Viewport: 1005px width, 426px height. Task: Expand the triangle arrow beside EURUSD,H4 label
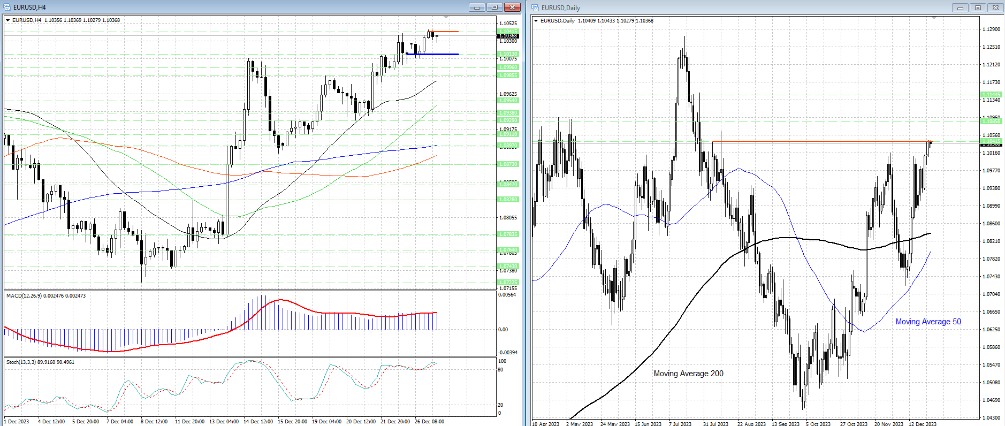click(8, 20)
